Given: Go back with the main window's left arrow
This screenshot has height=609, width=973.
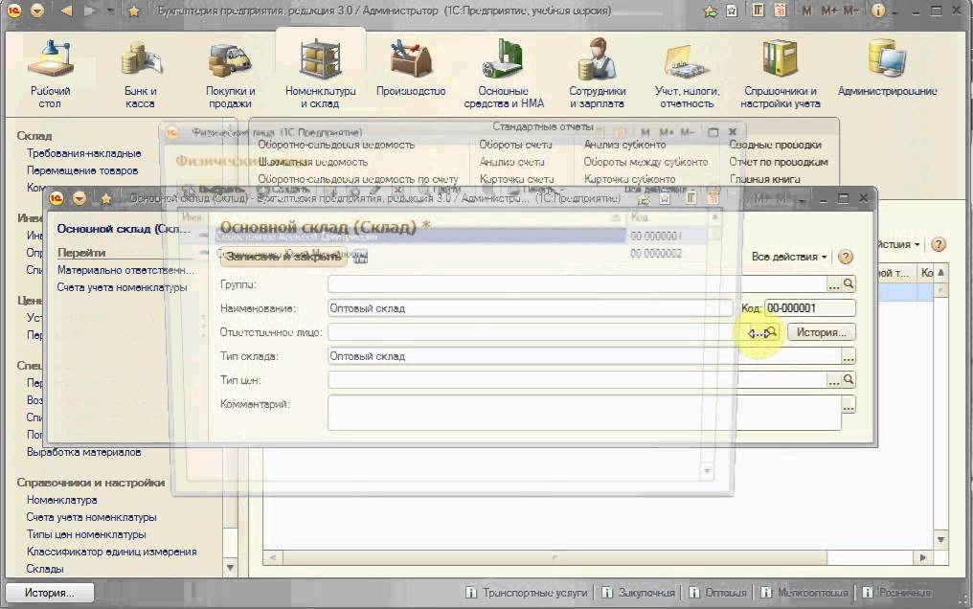Looking at the screenshot, I should 66,11.
